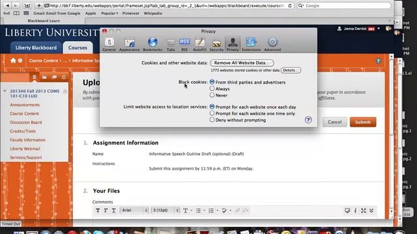Screen dimensions: 417x234
Task: Select the Privacy preferences pane
Action: 233,44
